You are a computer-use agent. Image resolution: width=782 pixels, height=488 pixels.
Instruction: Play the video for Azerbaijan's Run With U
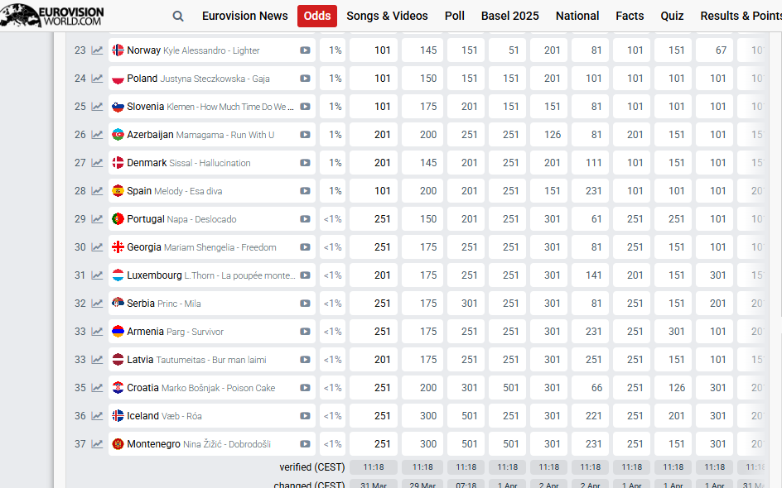coord(305,135)
